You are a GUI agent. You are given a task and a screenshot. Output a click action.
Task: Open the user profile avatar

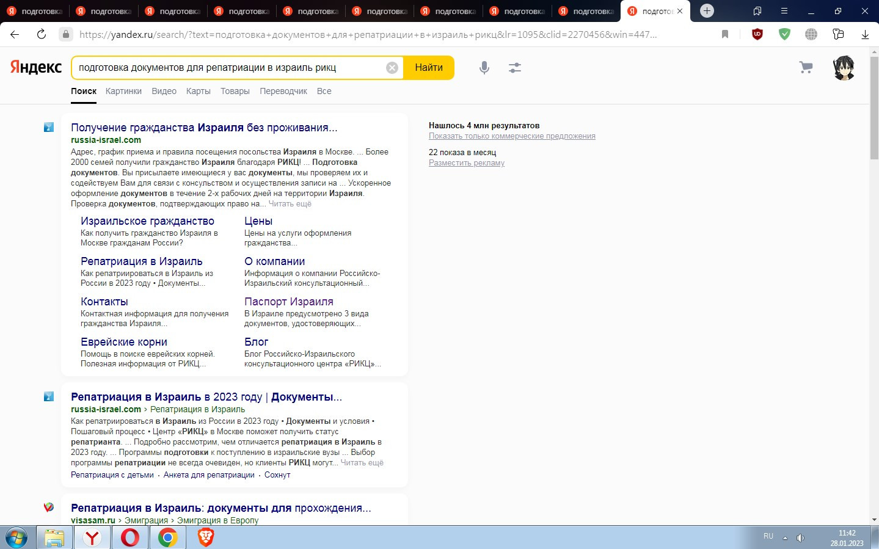[844, 68]
